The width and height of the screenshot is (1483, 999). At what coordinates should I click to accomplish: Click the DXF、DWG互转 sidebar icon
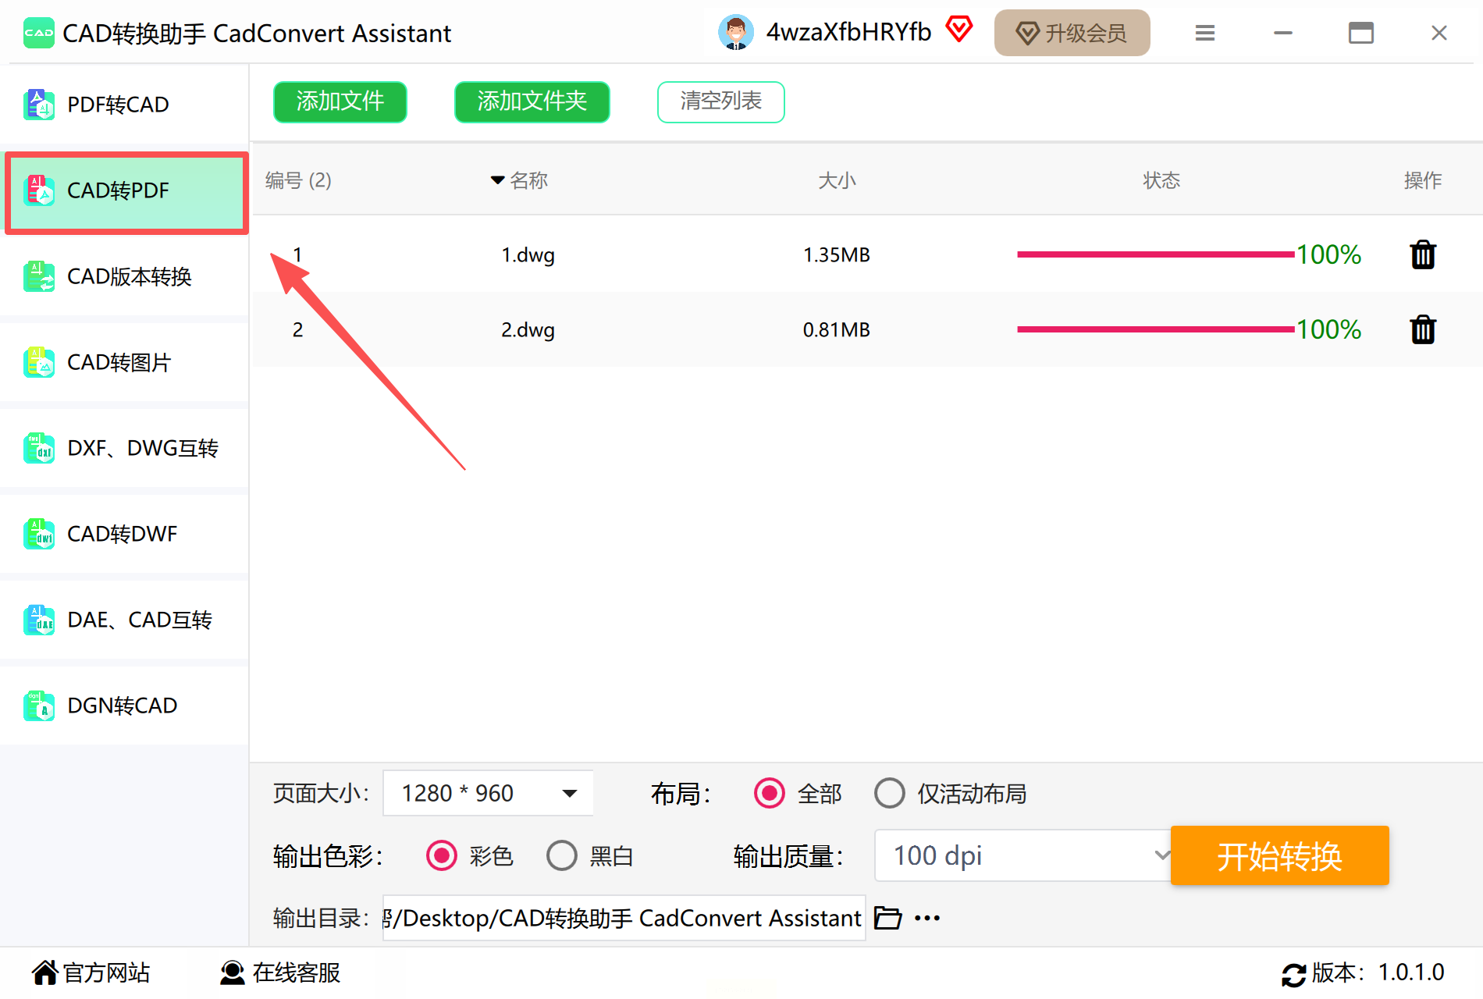(x=39, y=448)
